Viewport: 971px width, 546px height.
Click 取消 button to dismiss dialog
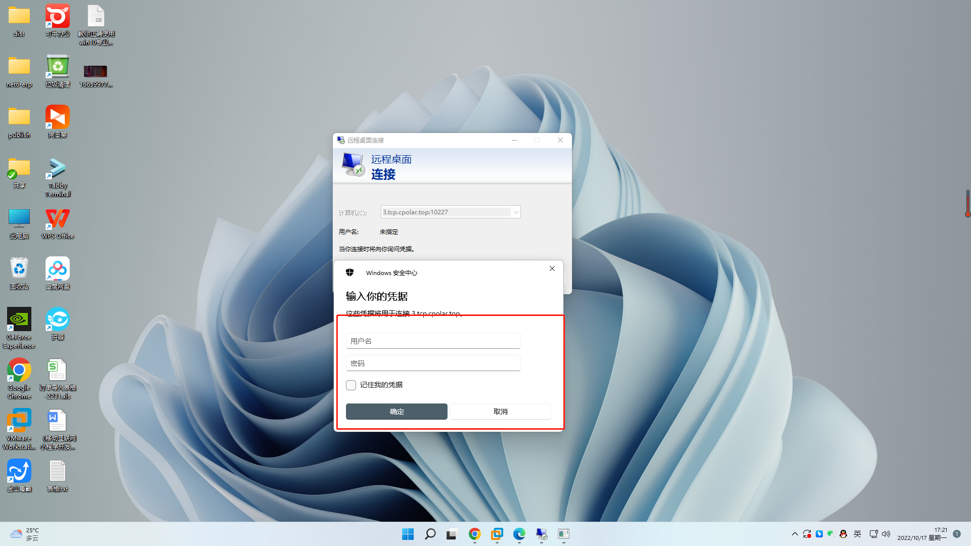pos(500,412)
